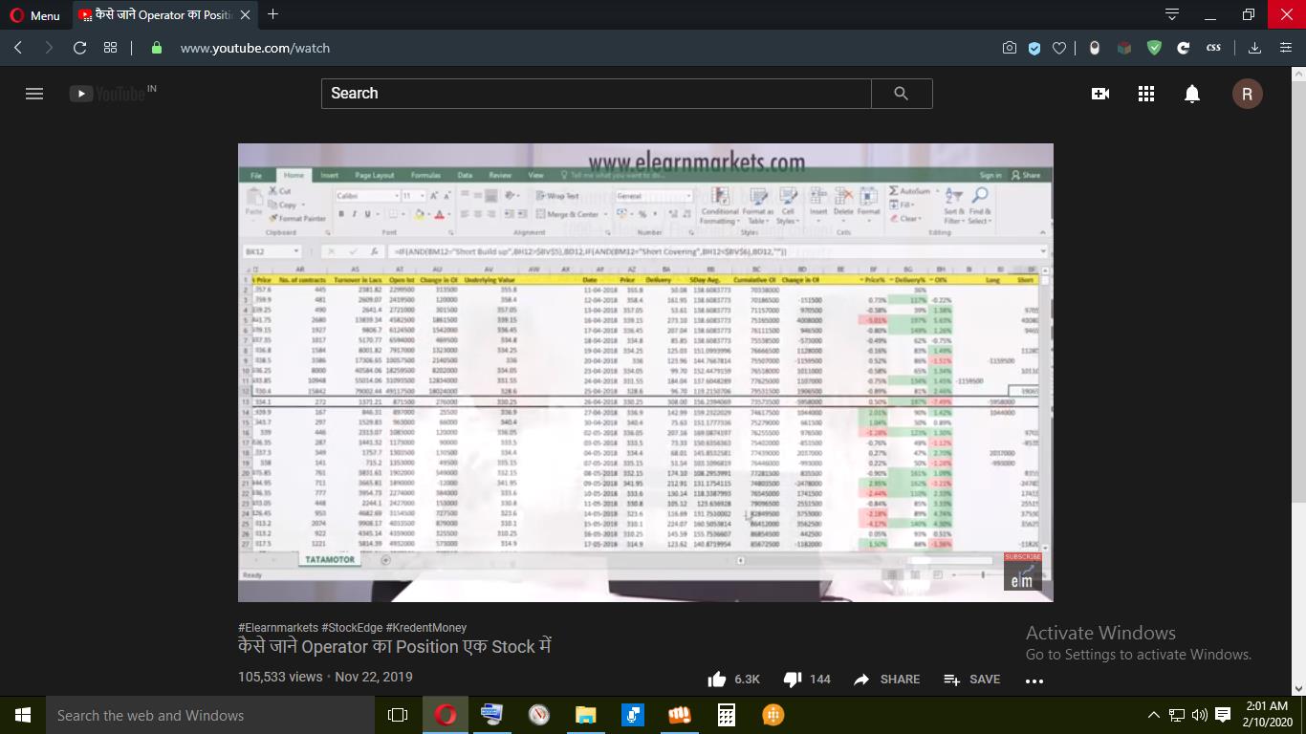Click the CSS extension icon in the toolbar
1306x734 pixels.
[1212, 46]
